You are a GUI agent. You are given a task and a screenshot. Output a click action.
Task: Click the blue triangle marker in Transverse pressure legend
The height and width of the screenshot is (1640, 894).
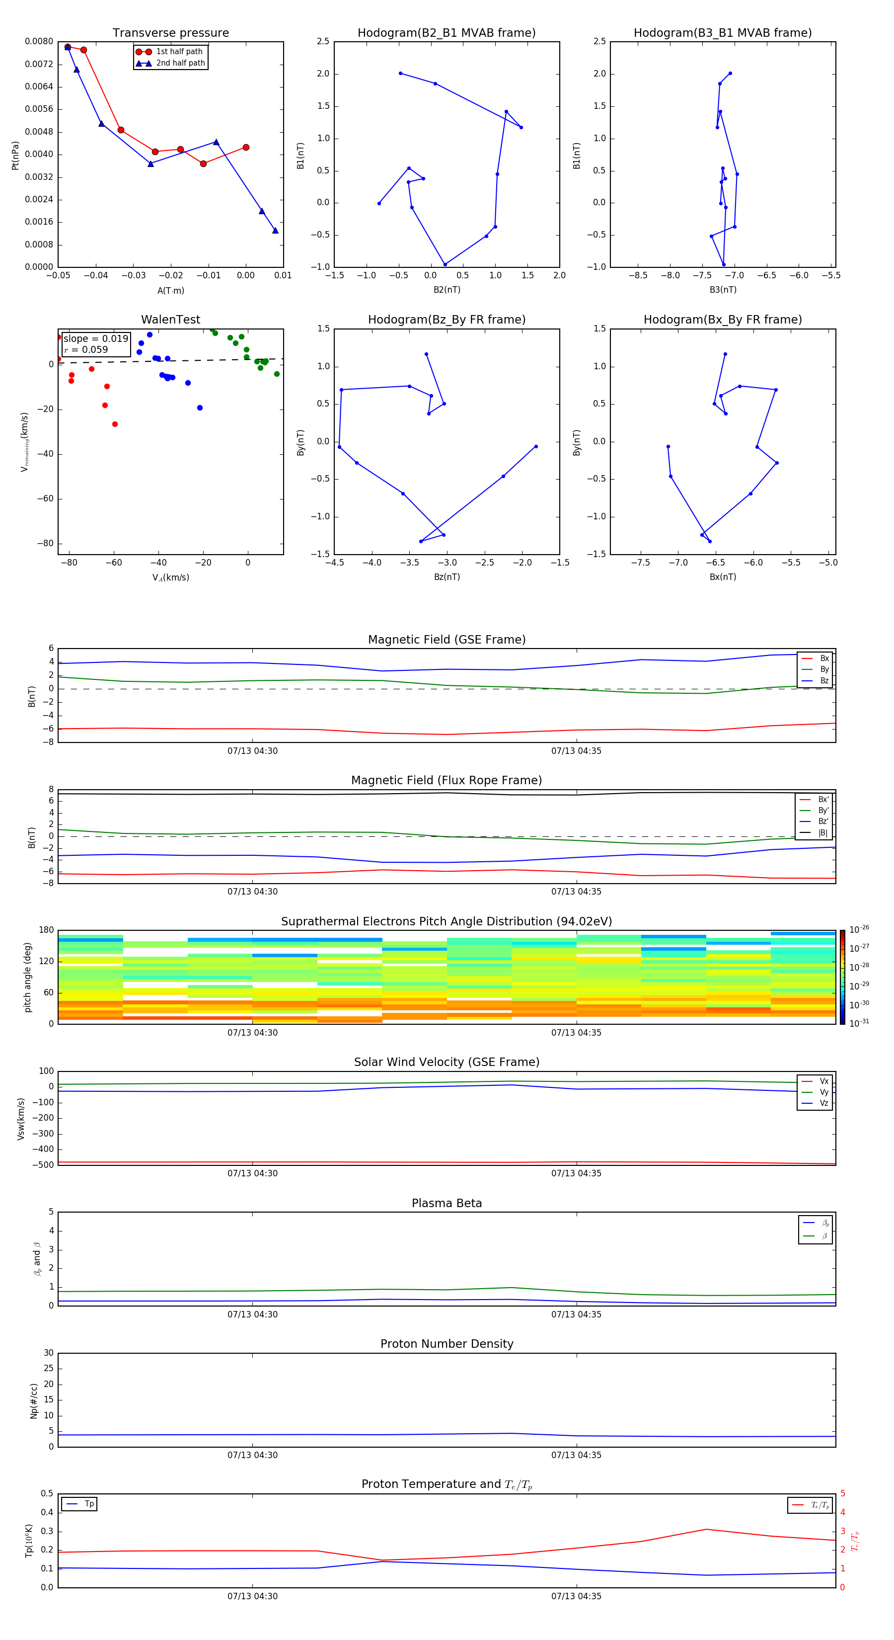point(144,64)
